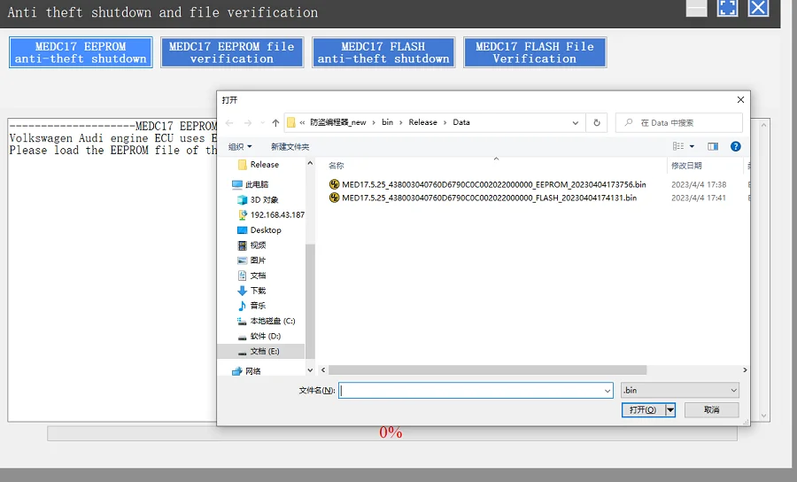Sort by 修改日期 column header

(686, 165)
